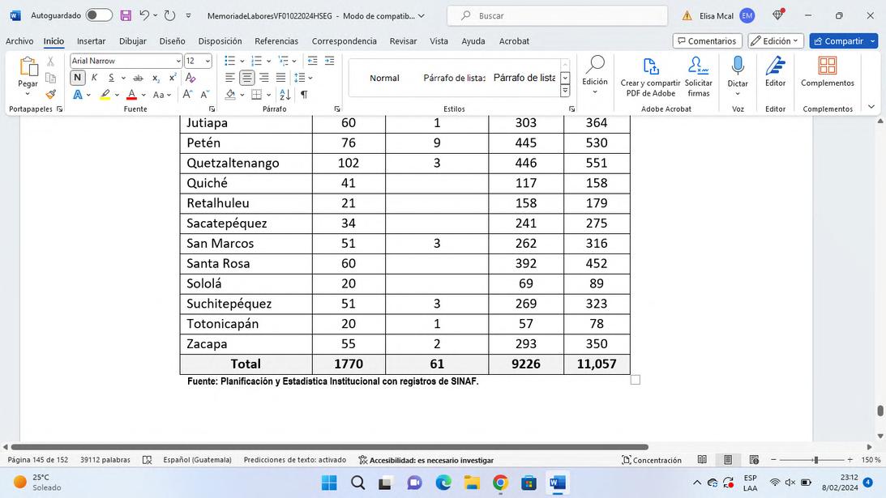Increase paragraph indent
The width and height of the screenshot is (886, 498).
(329, 61)
